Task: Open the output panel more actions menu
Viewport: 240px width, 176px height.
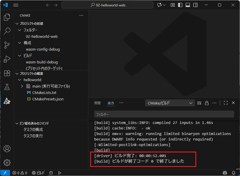Action: pyautogui.click(x=214, y=103)
